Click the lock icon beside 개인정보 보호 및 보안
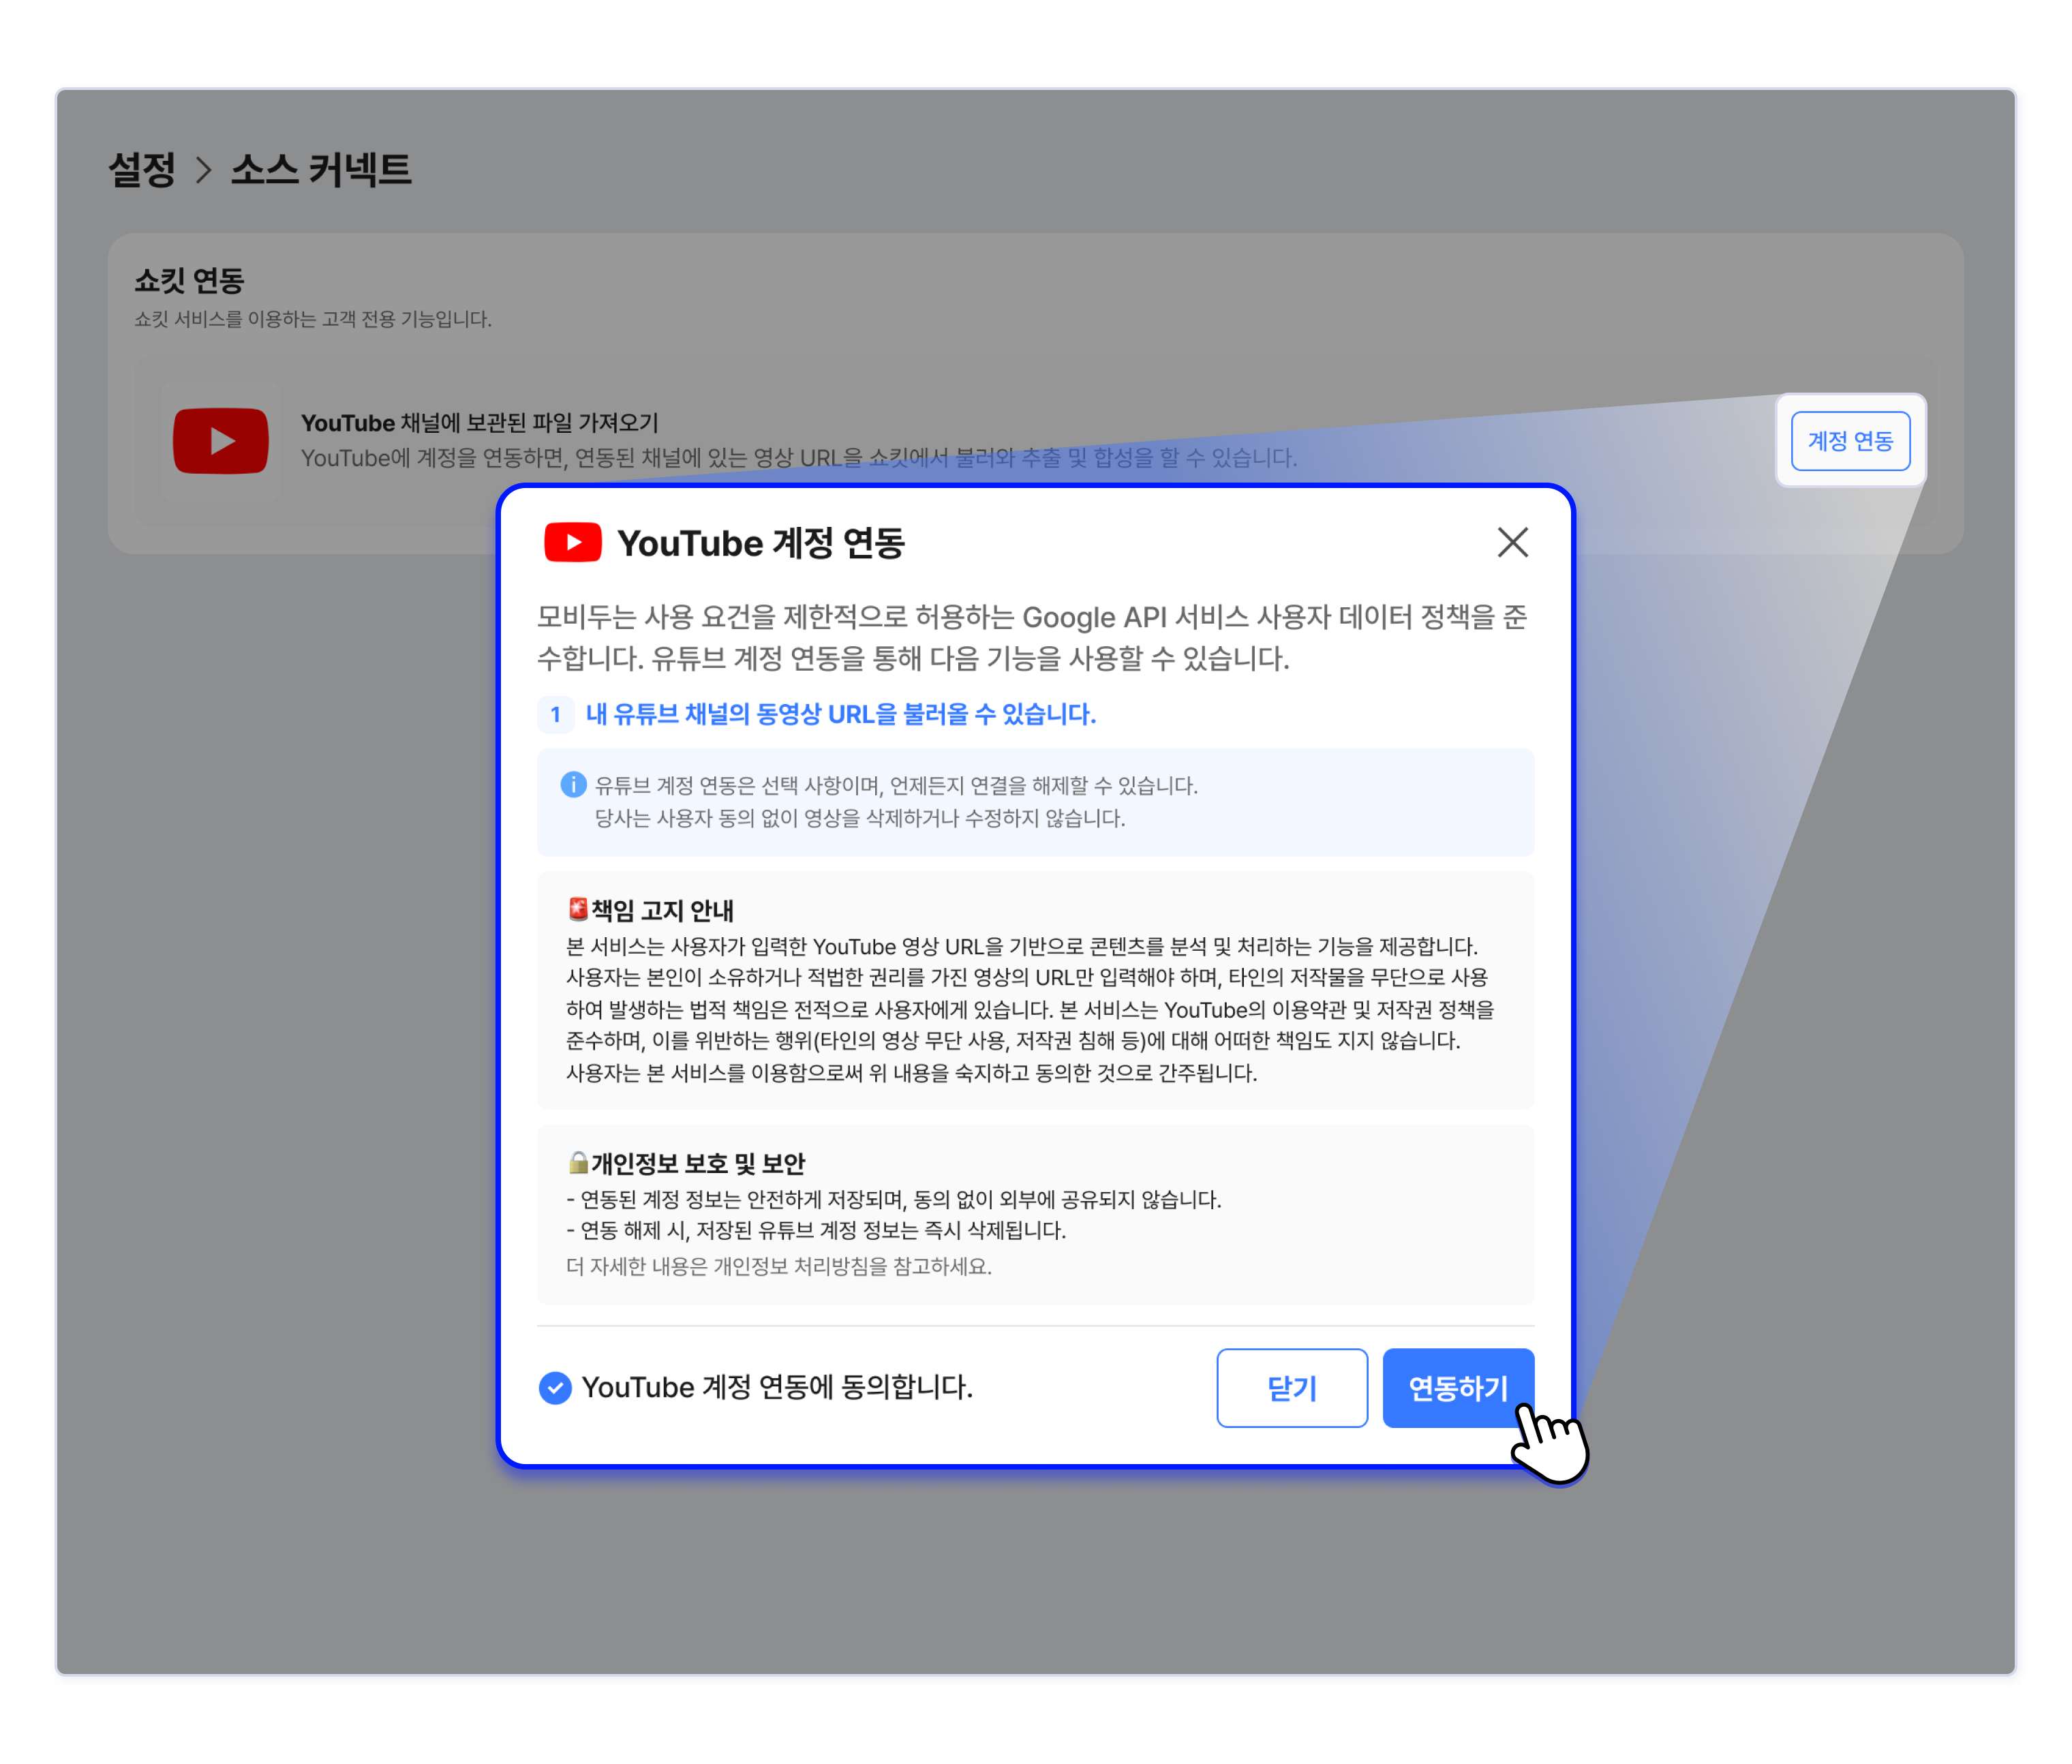2072x1764 pixels. click(x=577, y=1162)
